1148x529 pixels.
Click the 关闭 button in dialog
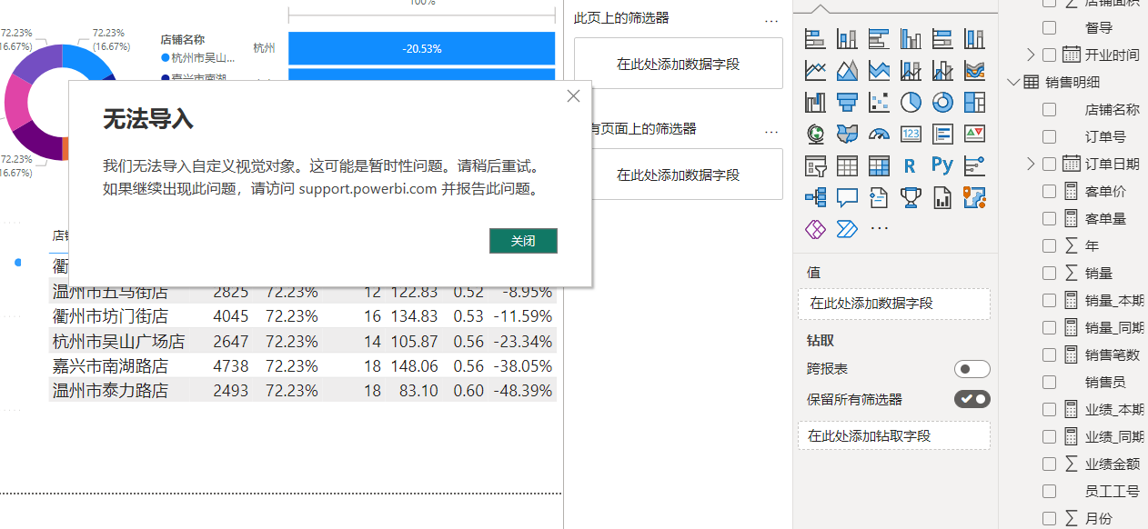523,241
